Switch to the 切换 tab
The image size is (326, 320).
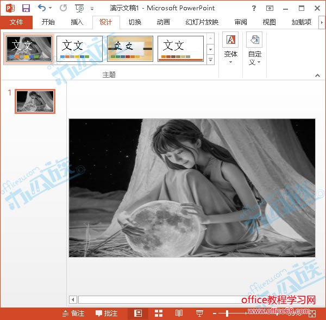(x=135, y=22)
